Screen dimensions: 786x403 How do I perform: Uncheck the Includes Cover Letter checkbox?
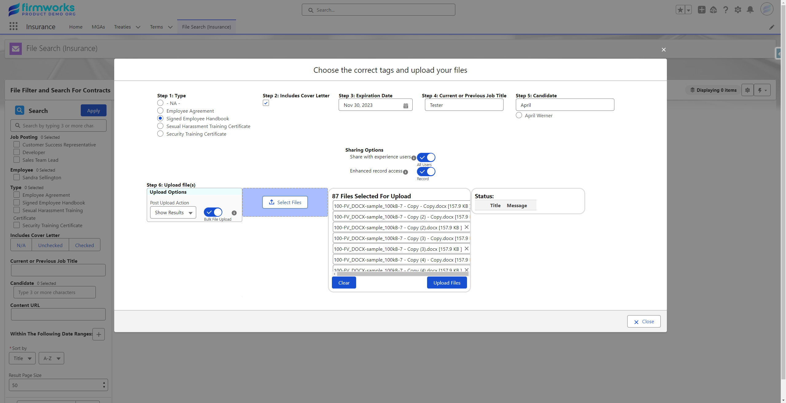pyautogui.click(x=266, y=103)
